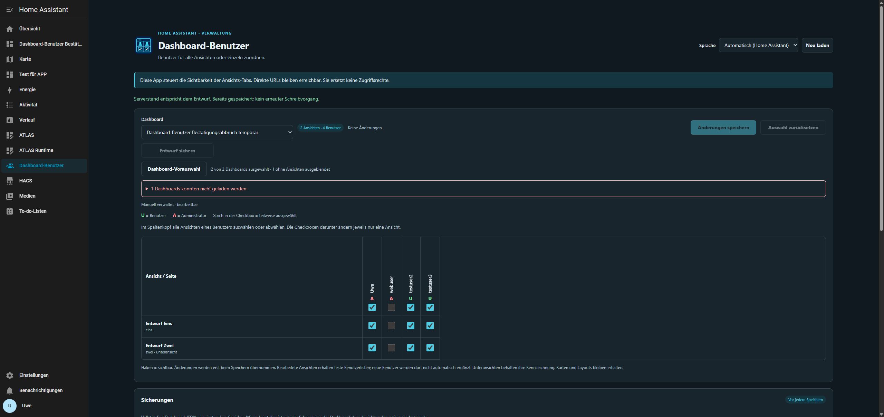Click the ATLAS dashboard icon

(x=10, y=135)
